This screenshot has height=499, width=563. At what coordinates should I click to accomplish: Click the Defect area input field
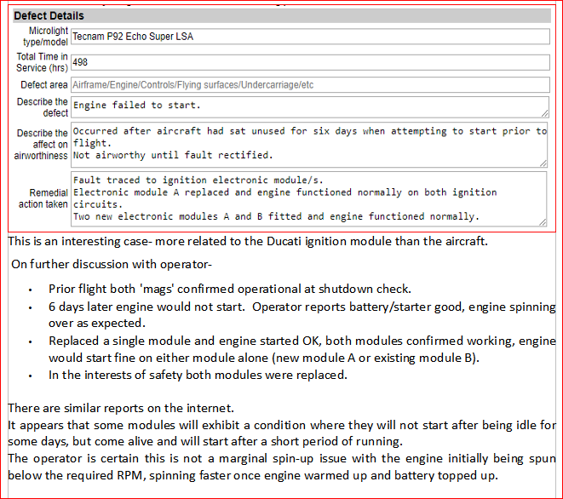tap(310, 84)
